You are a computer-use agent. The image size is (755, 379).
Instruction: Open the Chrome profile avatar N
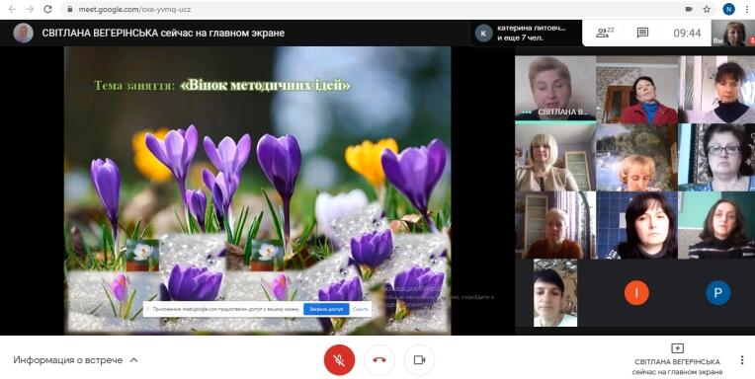coord(728,9)
